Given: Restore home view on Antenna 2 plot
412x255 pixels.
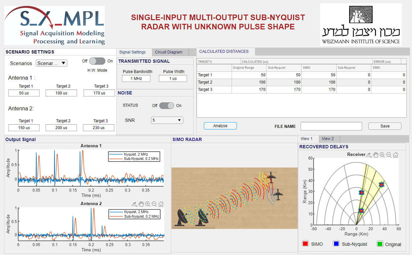Looking at the screenshot, I should pyautogui.click(x=161, y=204).
